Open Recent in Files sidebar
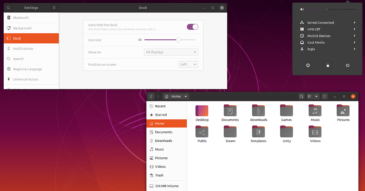 pos(167,106)
